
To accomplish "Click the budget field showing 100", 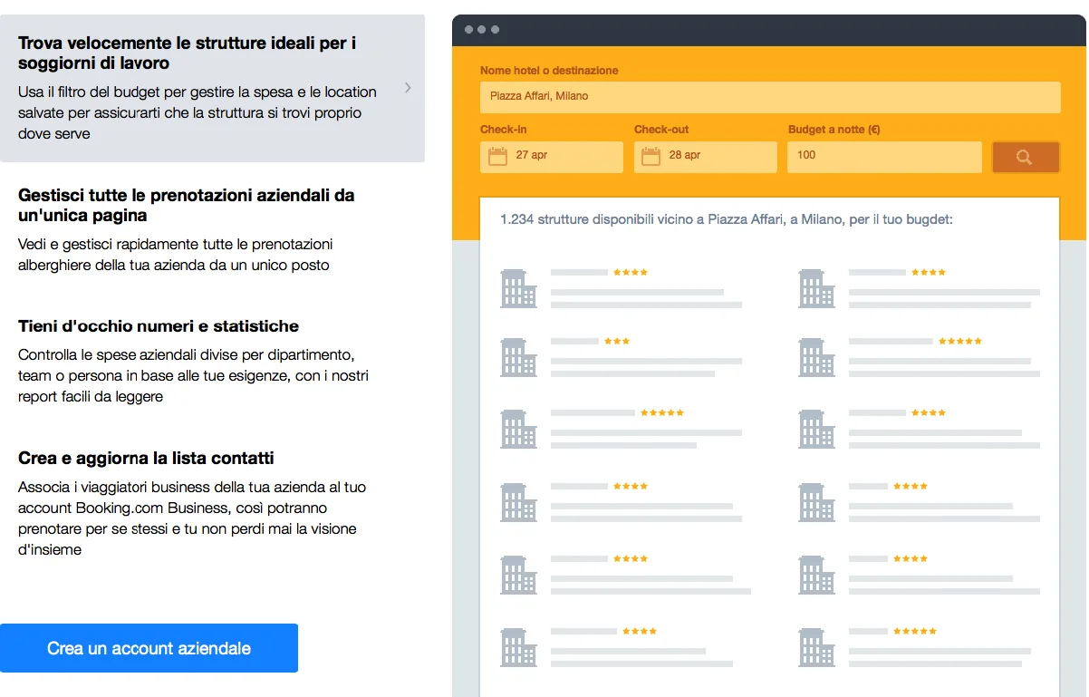I will point(884,157).
